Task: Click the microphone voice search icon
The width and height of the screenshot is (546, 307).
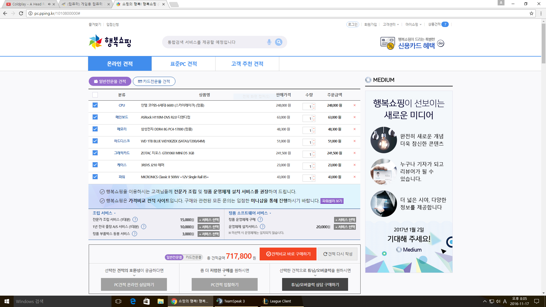Action: tap(269, 42)
